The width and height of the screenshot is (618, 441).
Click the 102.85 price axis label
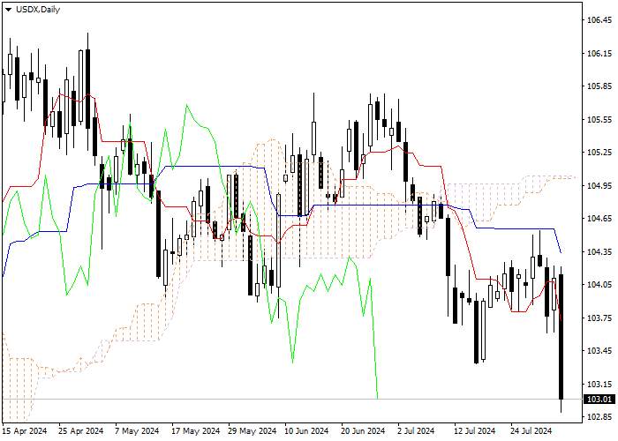pos(599,417)
